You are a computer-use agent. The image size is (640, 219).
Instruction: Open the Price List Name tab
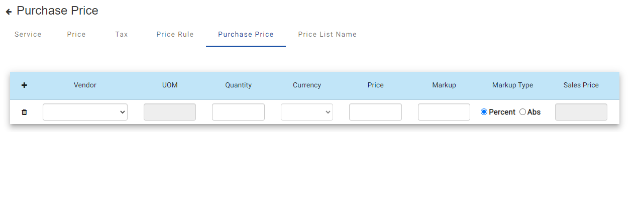(327, 35)
